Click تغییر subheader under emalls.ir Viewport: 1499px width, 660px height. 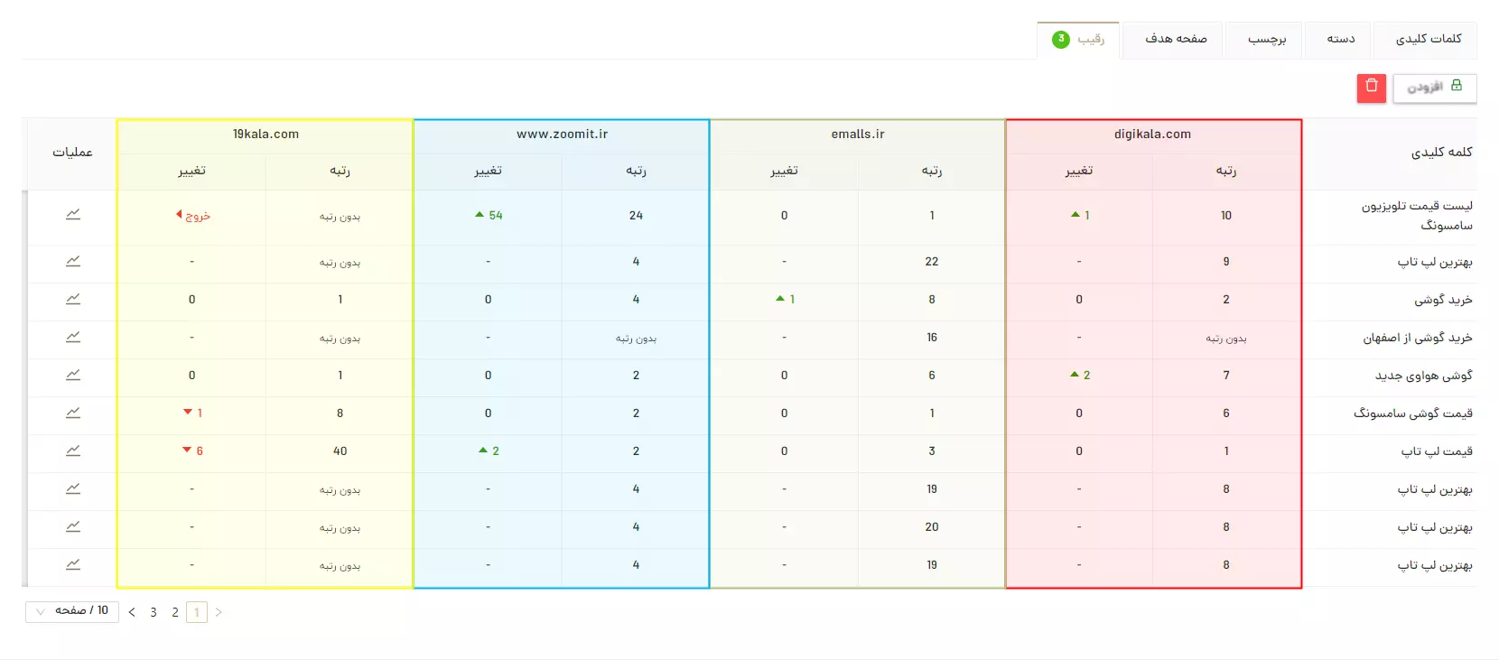pos(784,171)
